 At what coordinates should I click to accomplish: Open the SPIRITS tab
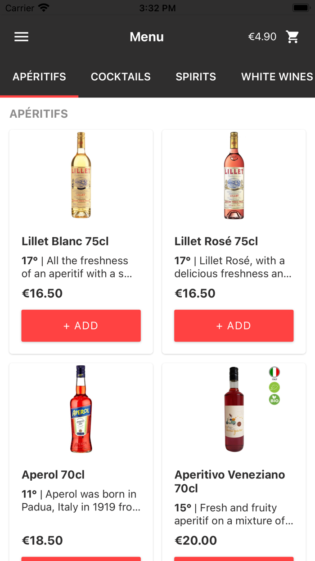(x=196, y=77)
